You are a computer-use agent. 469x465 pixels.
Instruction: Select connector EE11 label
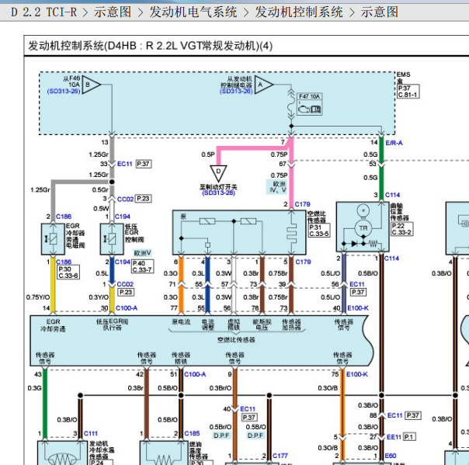click(x=394, y=437)
